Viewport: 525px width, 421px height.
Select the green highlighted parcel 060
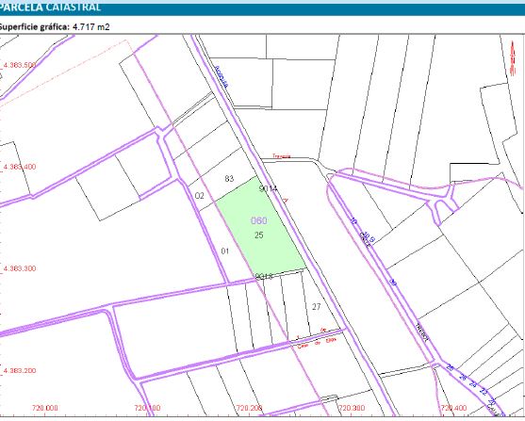pyautogui.click(x=260, y=225)
